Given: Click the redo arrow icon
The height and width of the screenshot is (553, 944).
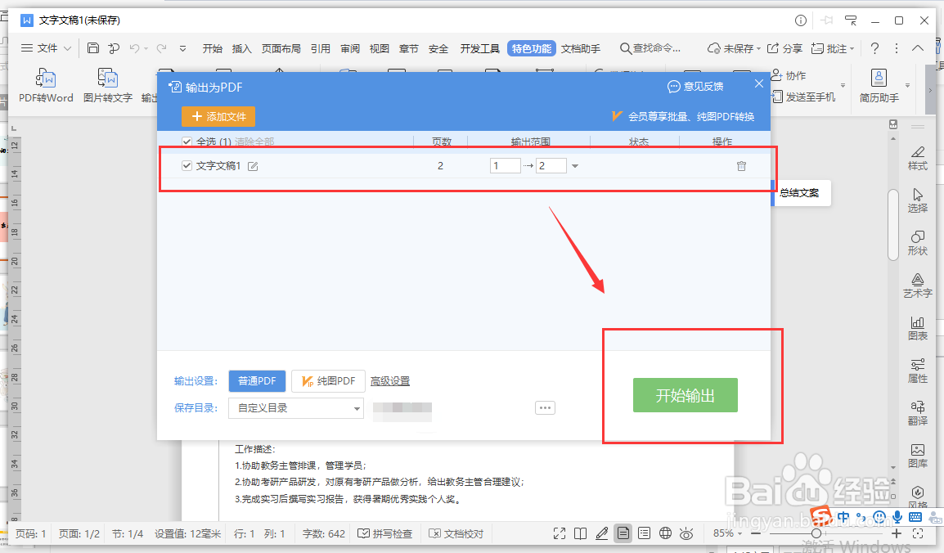Looking at the screenshot, I should pos(161,48).
